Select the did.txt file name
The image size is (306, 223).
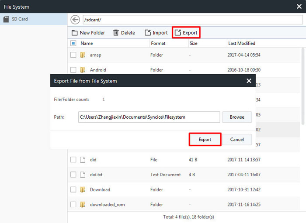tap(96, 175)
